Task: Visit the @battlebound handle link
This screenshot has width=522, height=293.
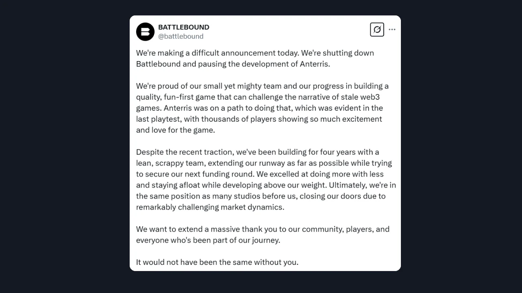Action: click(x=181, y=36)
